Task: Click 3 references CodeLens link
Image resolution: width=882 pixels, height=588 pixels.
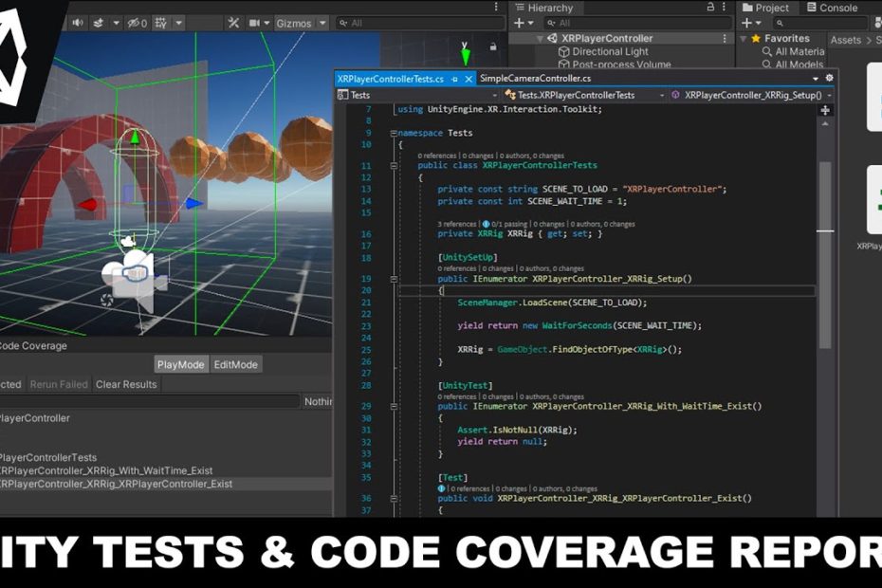Action: point(457,224)
